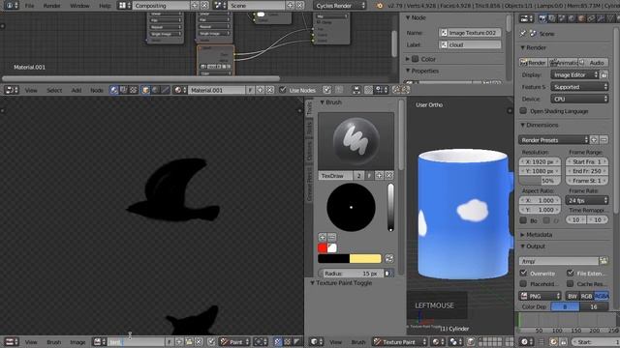Select the shader nodes tree type icon
620x348 pixels.
114,90
